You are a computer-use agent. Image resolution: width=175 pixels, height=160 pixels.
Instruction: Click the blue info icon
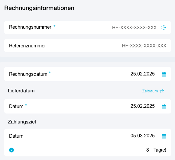point(11,150)
